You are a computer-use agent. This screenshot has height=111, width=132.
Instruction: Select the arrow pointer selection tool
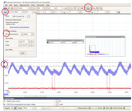(x=82, y=8)
